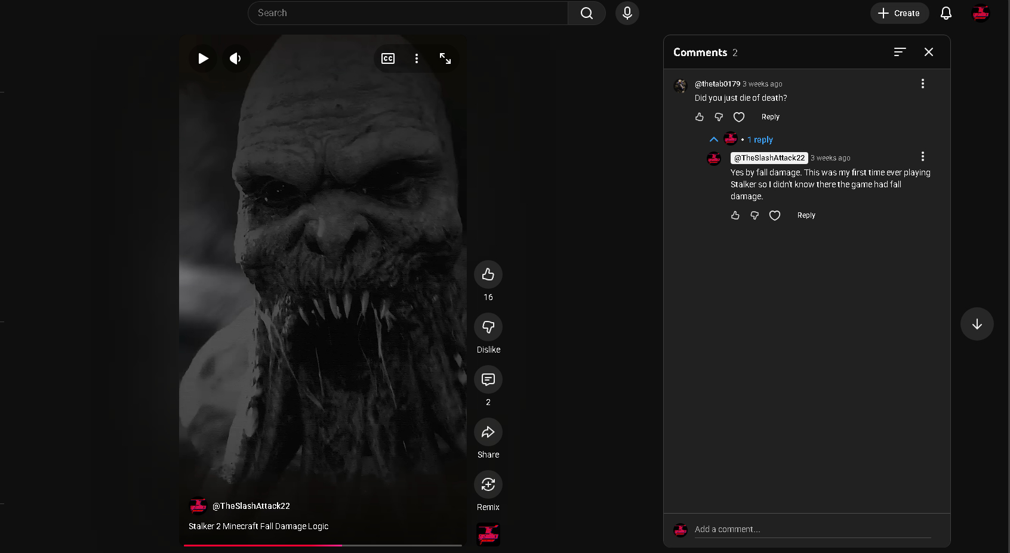Dislike this Short video
Image resolution: width=1010 pixels, height=553 pixels.
coord(488,327)
